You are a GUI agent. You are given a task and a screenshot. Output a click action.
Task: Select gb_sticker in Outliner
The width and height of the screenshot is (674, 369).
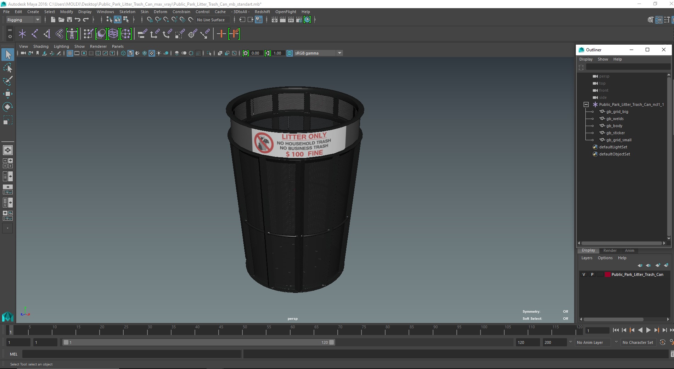coord(616,133)
